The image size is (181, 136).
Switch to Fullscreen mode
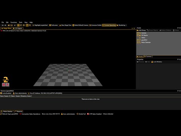pos(54,25)
